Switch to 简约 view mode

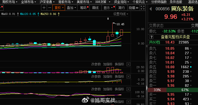[x=121, y=8]
